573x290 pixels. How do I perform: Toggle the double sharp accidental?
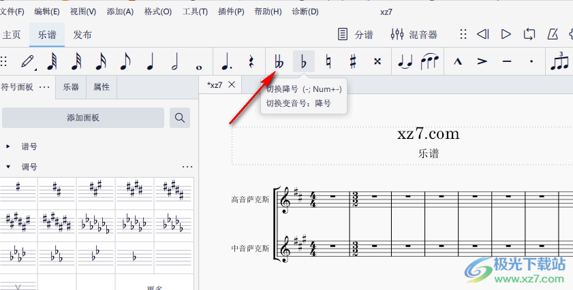click(x=377, y=61)
